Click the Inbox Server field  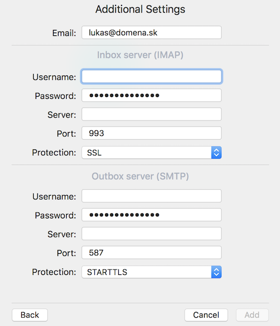151,114
